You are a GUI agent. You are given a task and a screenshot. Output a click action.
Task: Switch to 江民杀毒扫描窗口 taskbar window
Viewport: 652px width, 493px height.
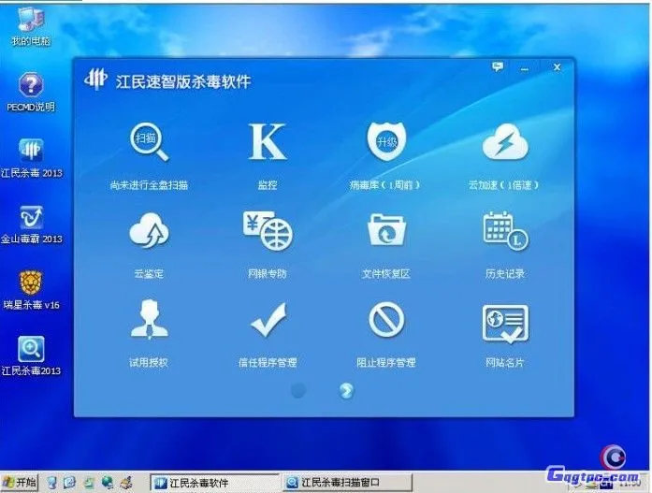tap(347, 482)
